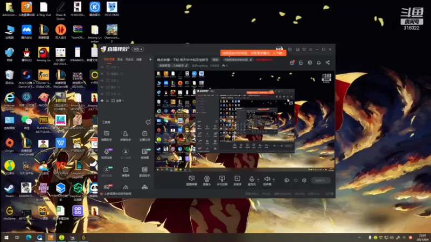Screen dimensions: 431x242
Task: Click the red warning text beside the hashtag
Action: pyautogui.click(x=265, y=60)
